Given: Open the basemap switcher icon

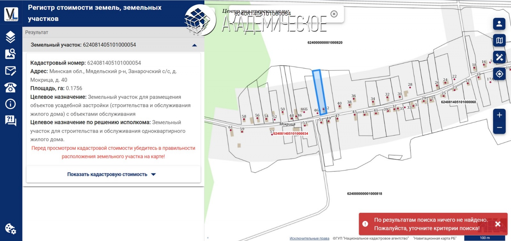Looking at the screenshot, I should [499, 40].
